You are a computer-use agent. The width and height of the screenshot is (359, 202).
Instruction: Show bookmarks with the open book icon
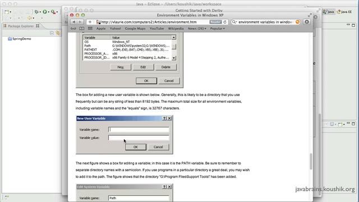coord(82,29)
